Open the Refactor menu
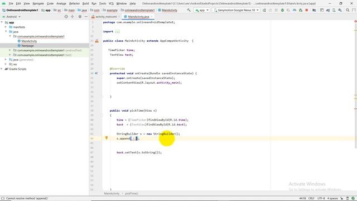The image size is (357, 201). (x=74, y=3)
